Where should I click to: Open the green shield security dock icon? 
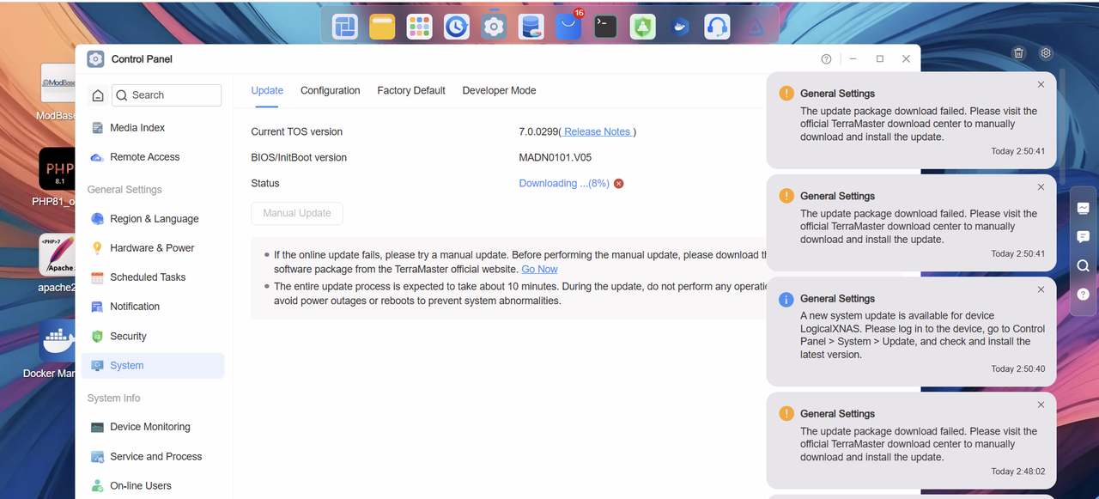tap(643, 27)
